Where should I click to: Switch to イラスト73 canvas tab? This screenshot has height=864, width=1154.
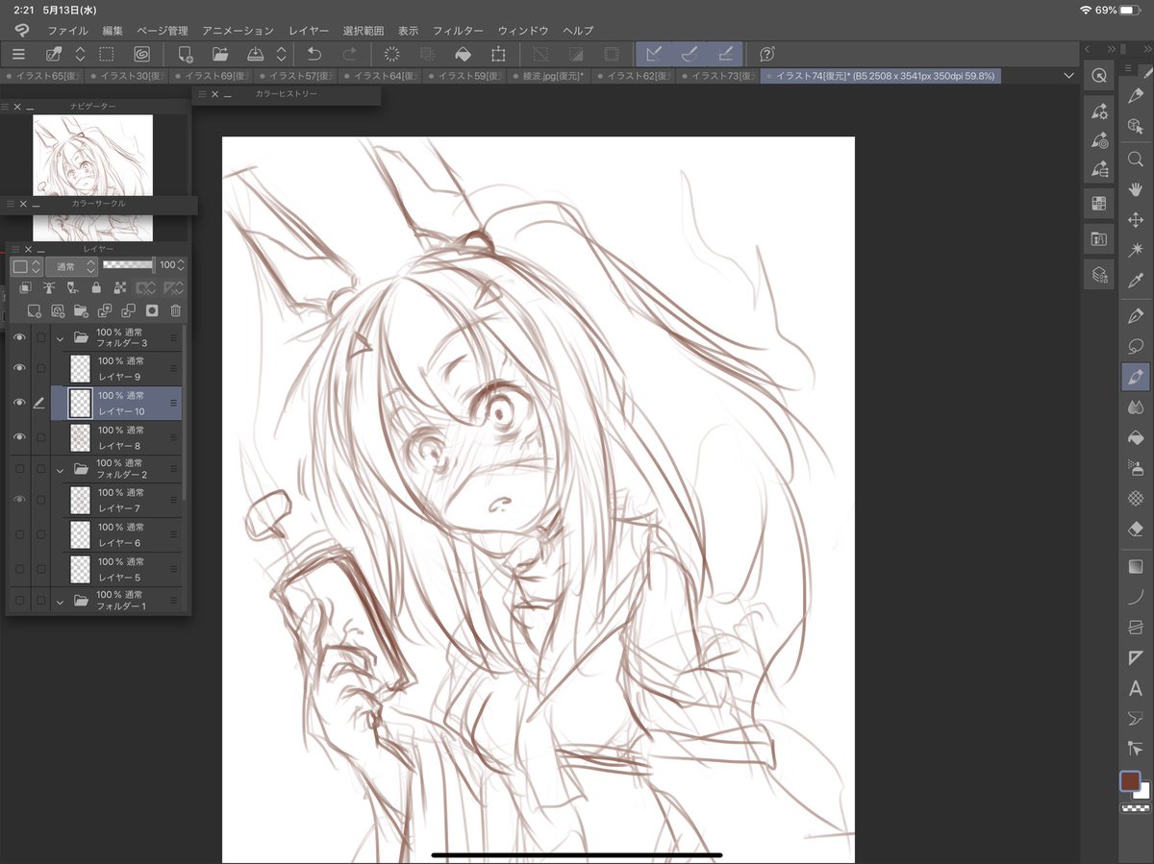click(x=718, y=76)
